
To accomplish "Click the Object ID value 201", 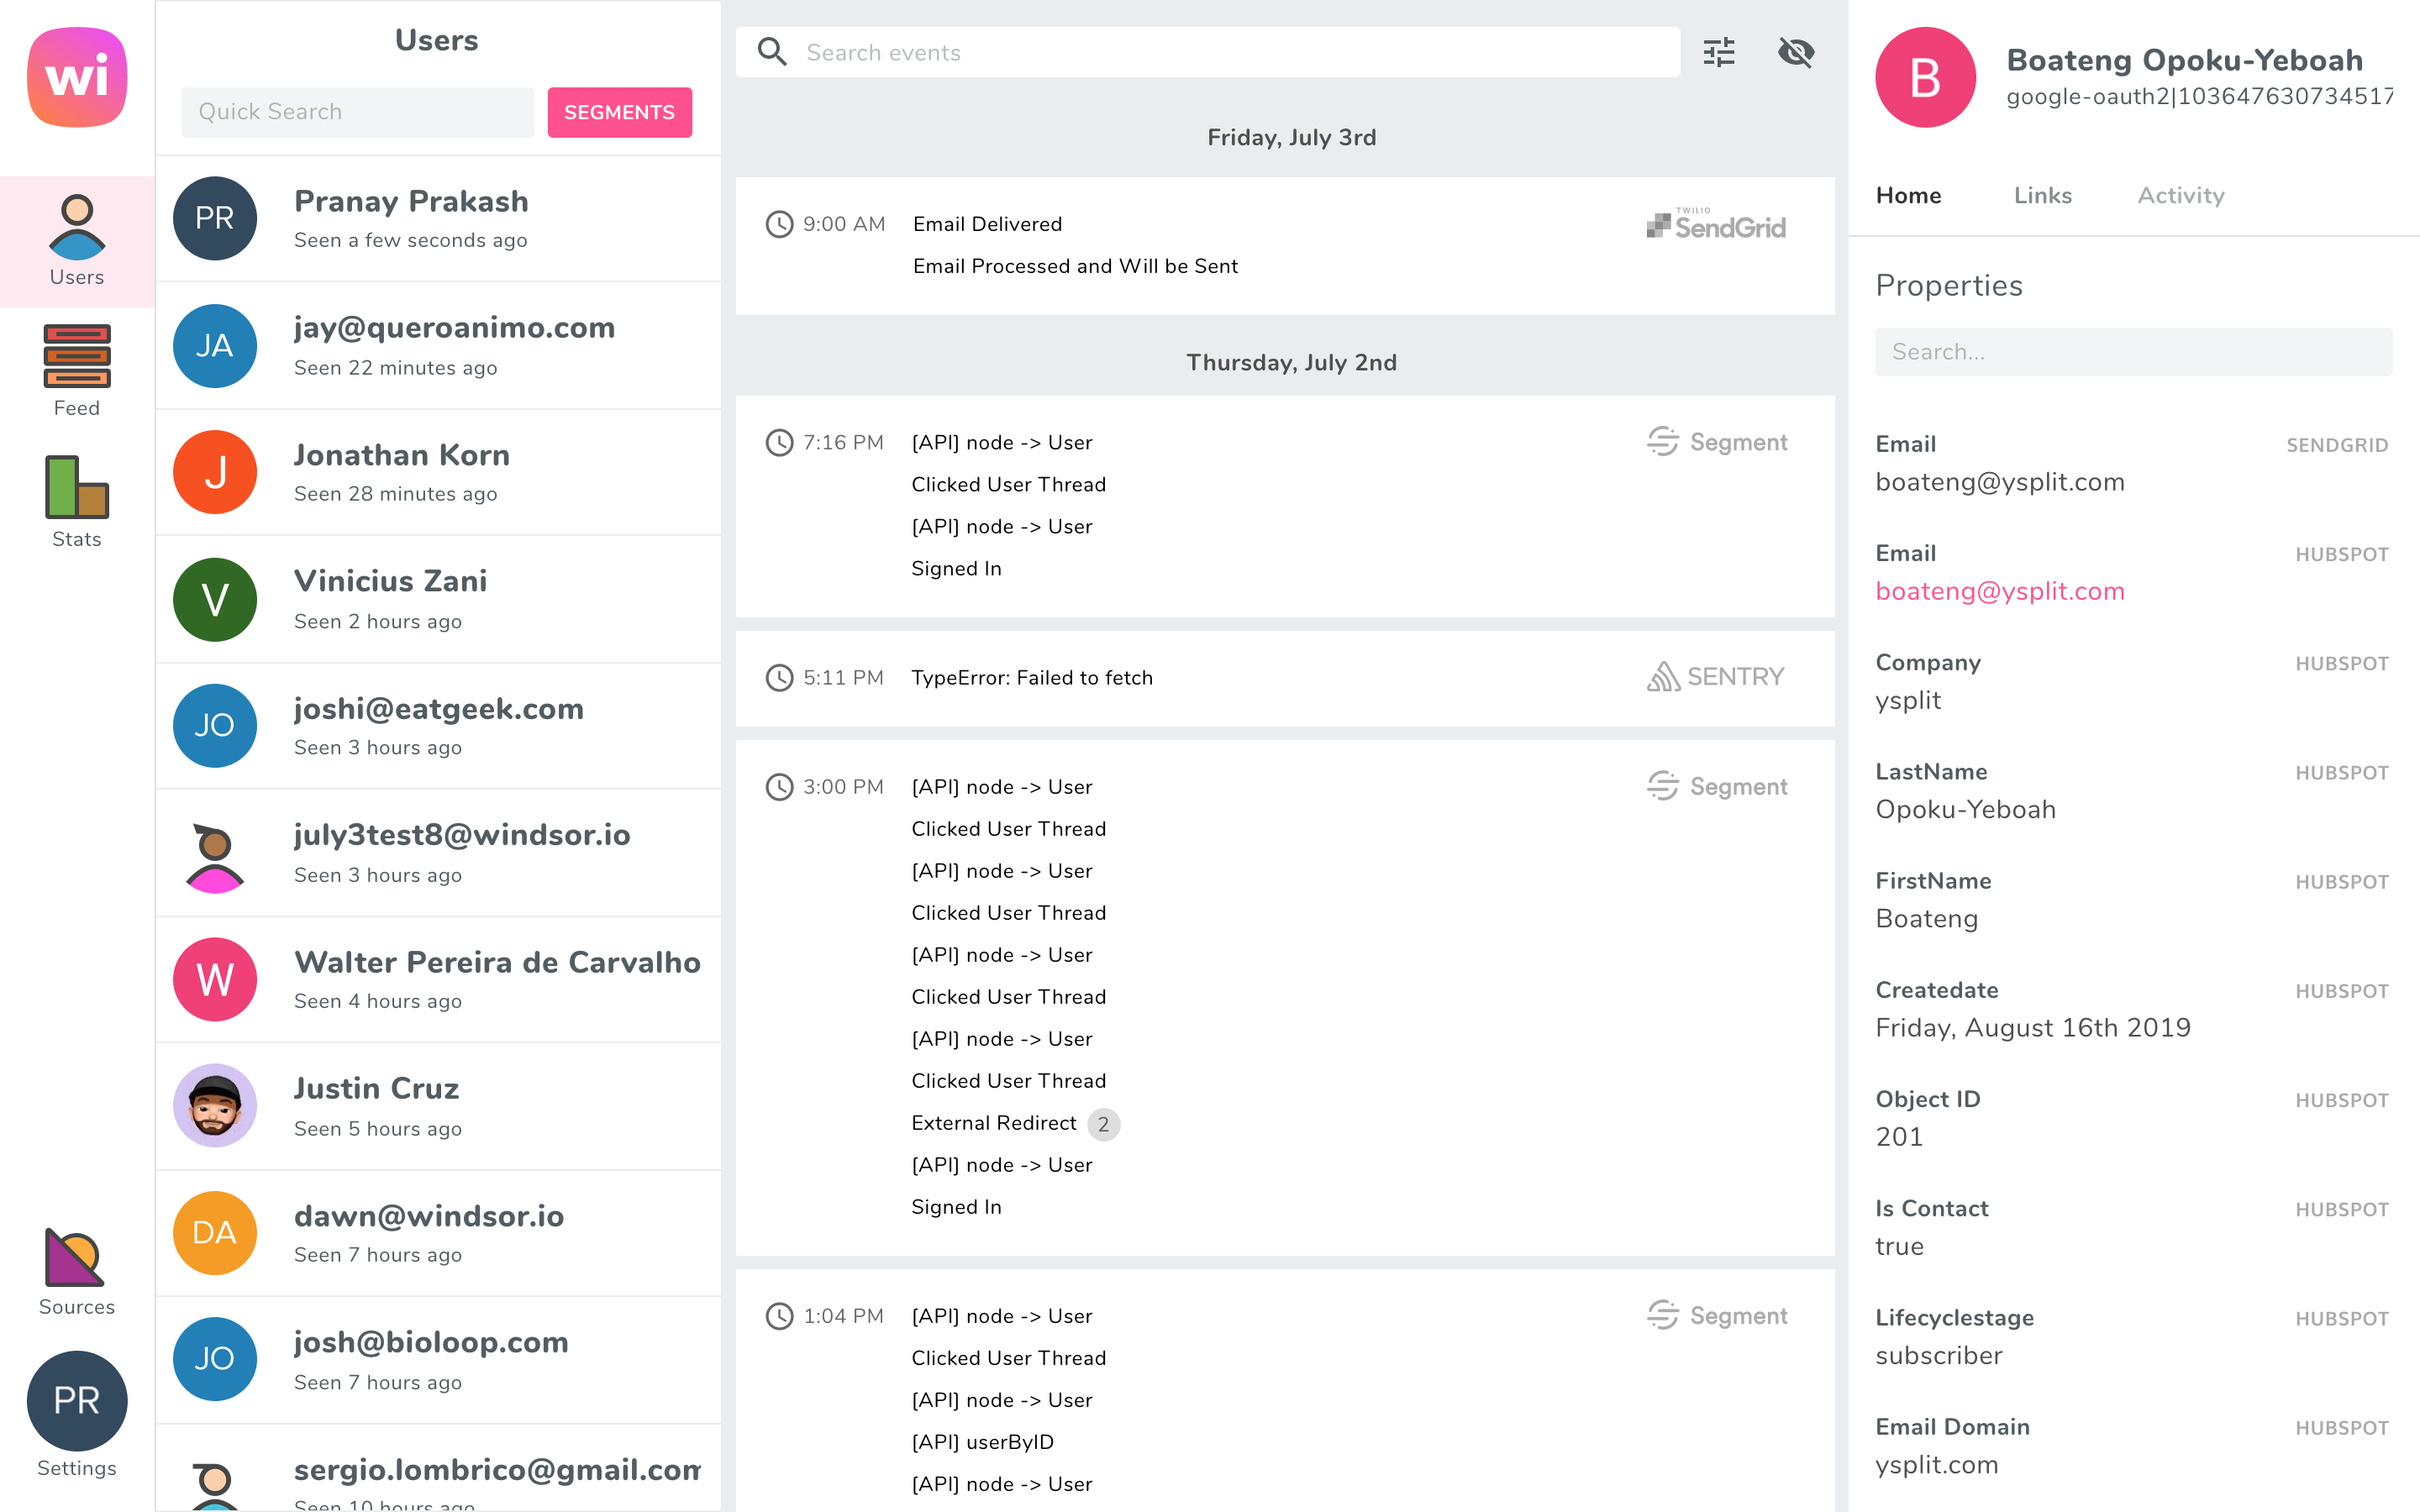I will pos(1899,1137).
